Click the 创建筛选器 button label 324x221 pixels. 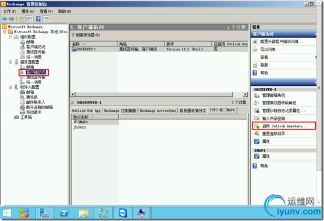(88, 35)
